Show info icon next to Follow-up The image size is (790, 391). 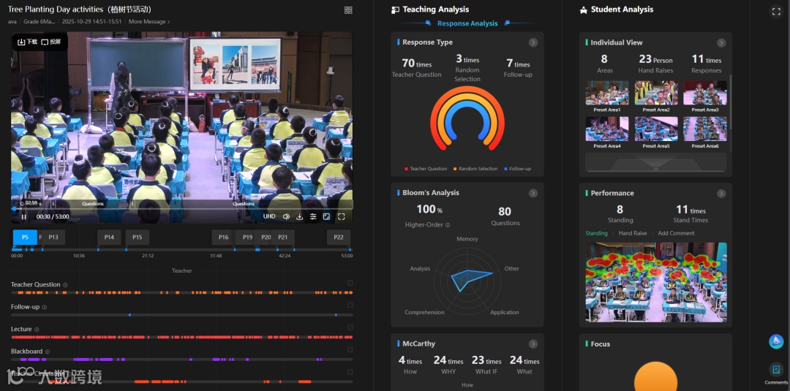pos(45,307)
